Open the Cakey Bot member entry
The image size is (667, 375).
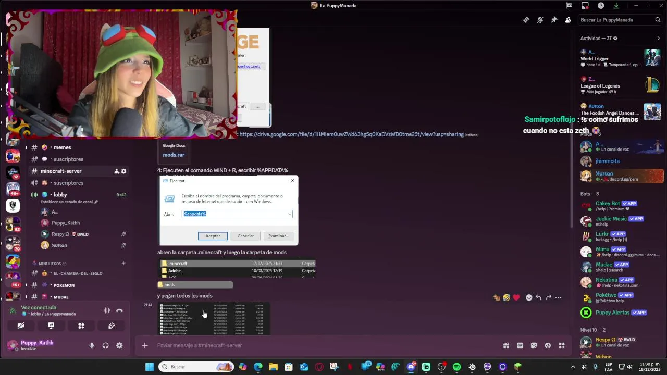(x=620, y=206)
